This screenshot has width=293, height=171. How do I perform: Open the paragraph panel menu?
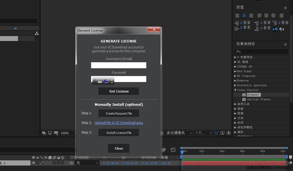(285, 8)
